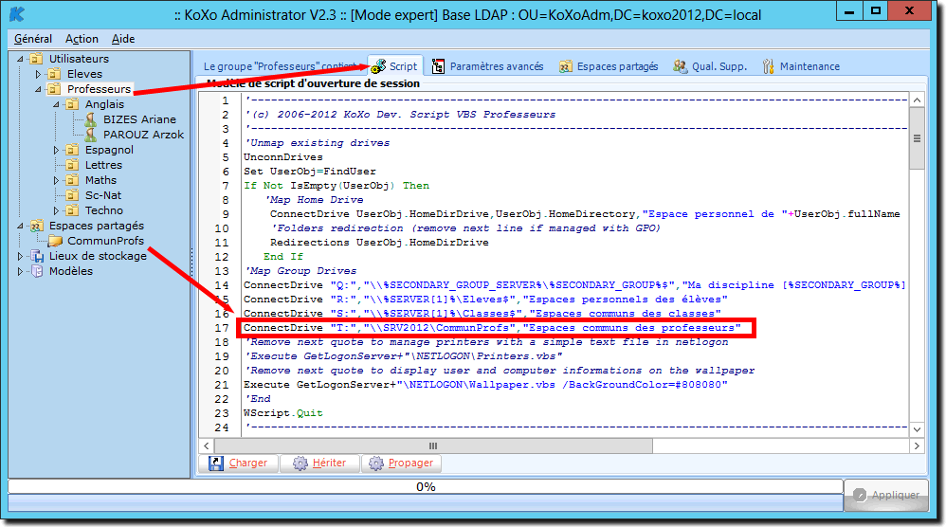Expand the Espagnol tree node

tap(56, 150)
